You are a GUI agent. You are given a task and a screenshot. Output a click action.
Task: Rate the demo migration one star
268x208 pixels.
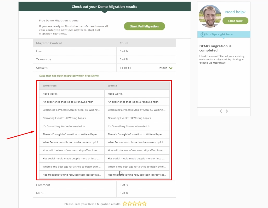click(125, 204)
